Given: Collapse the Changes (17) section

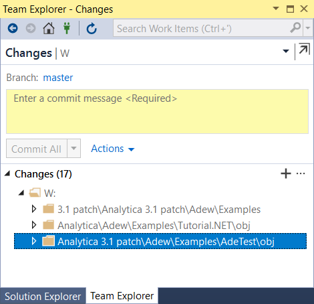Looking at the screenshot, I should 7,173.
